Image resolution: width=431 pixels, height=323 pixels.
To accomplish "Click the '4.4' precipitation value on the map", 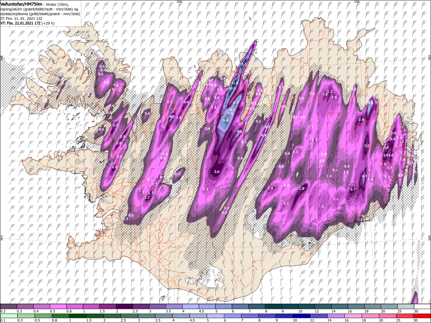I will (x=264, y=135).
